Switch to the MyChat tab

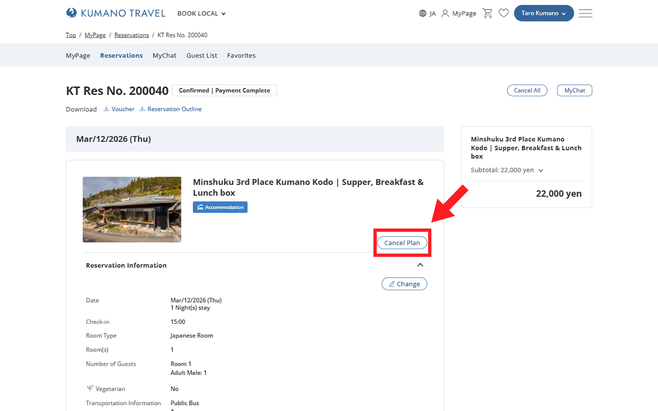(x=164, y=55)
